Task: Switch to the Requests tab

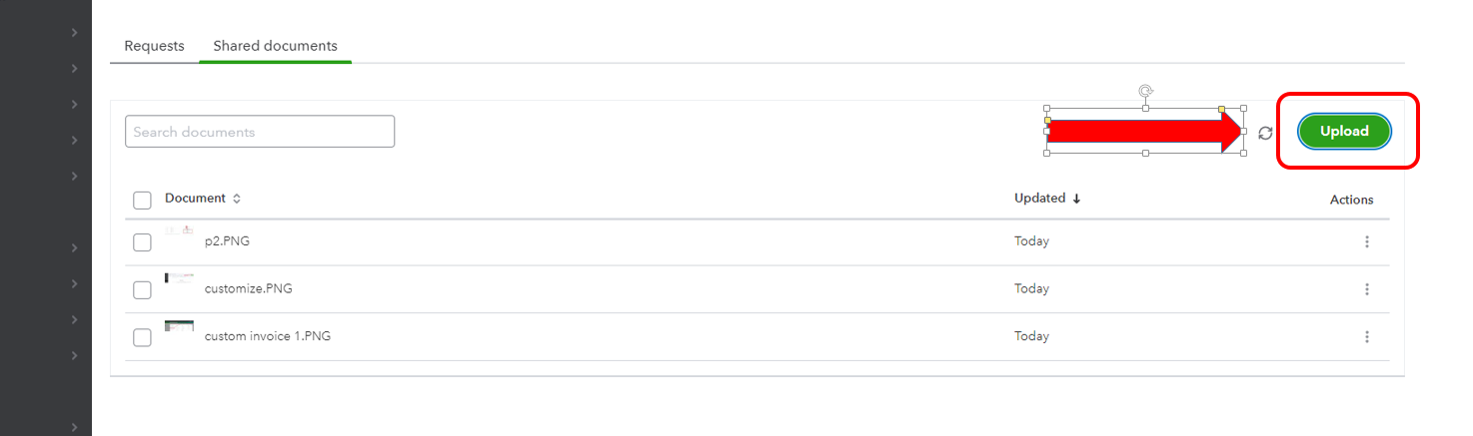Action: coord(154,46)
